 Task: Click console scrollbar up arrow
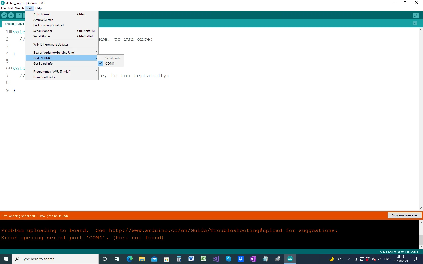point(421,222)
